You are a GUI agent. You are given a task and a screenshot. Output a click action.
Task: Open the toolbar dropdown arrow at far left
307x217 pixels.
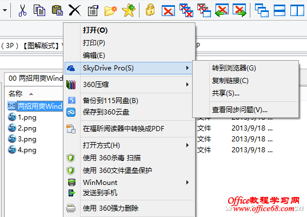5,10
